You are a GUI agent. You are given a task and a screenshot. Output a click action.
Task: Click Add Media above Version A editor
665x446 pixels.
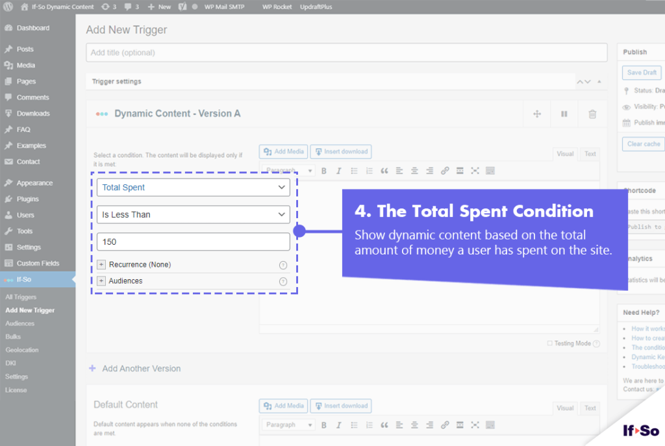click(x=283, y=151)
